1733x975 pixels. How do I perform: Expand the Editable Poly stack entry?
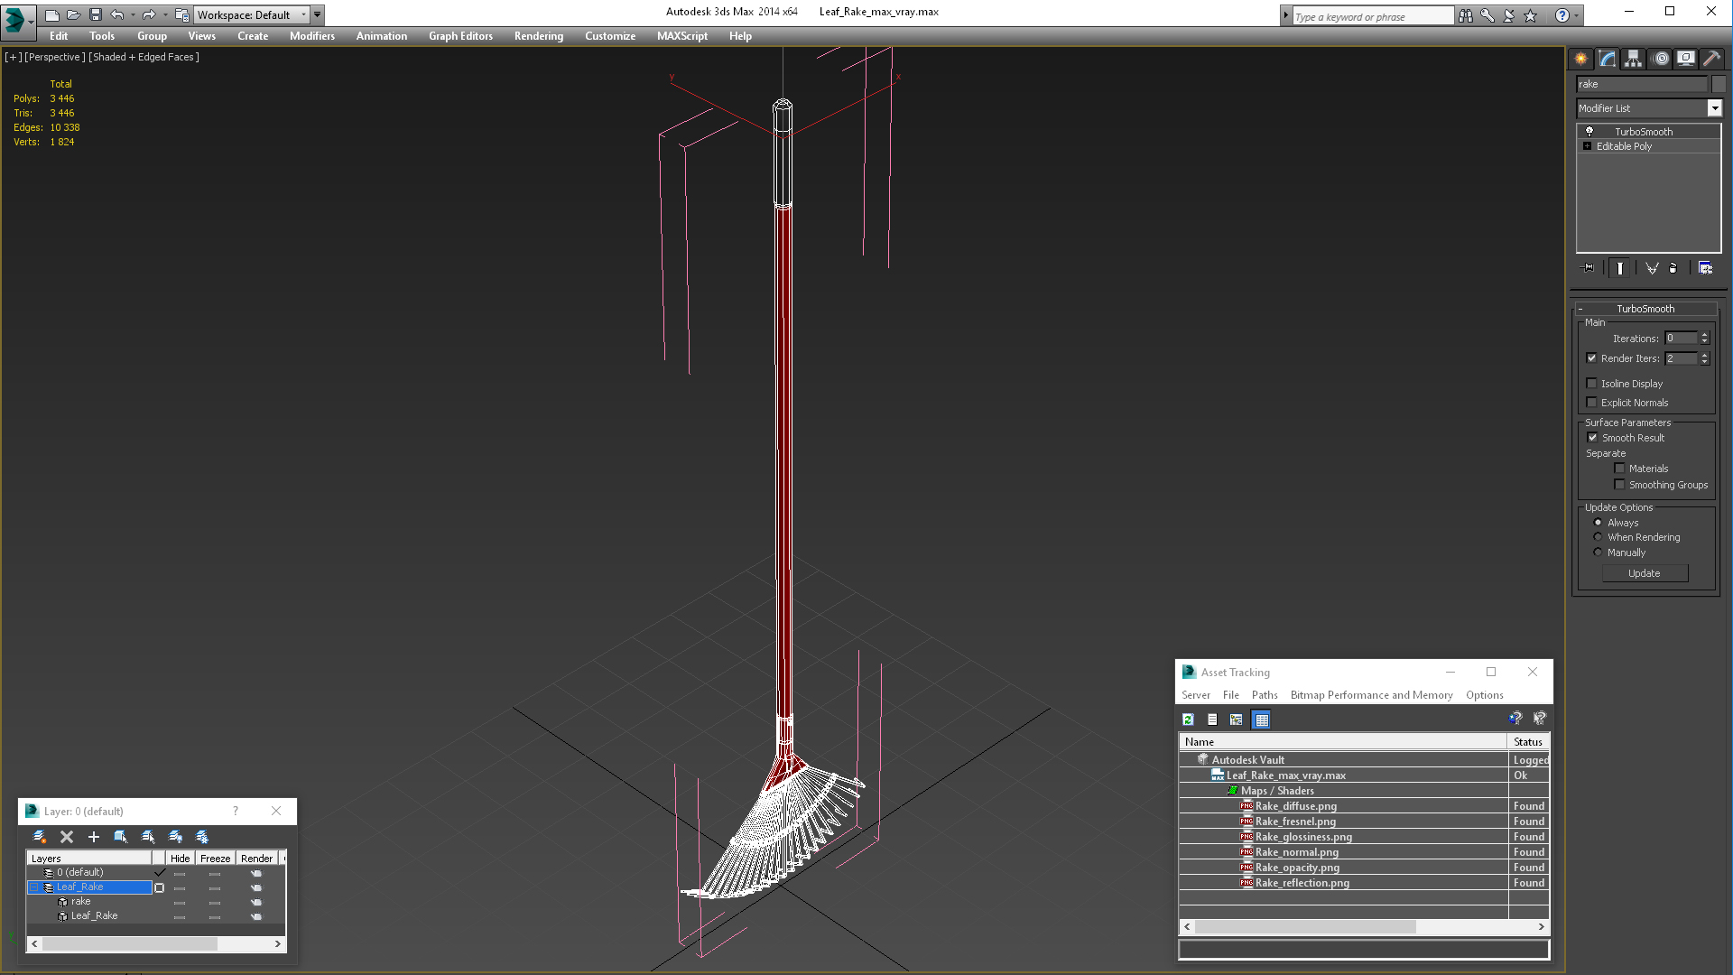click(x=1588, y=146)
